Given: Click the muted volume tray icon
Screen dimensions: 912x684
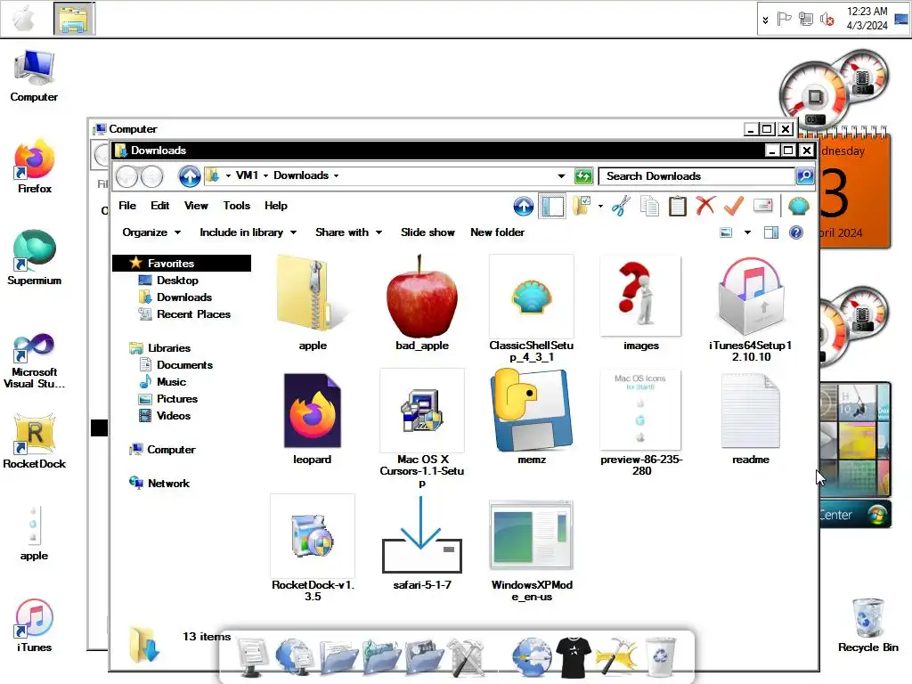Looking at the screenshot, I should [826, 20].
